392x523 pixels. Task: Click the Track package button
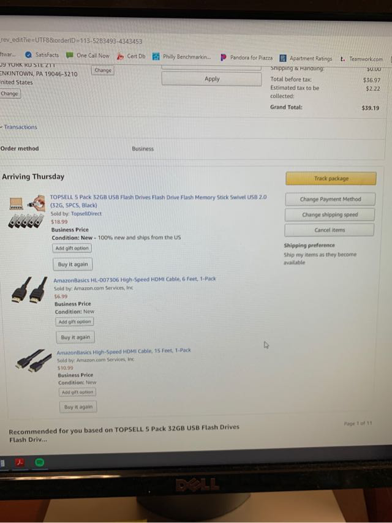[331, 178]
